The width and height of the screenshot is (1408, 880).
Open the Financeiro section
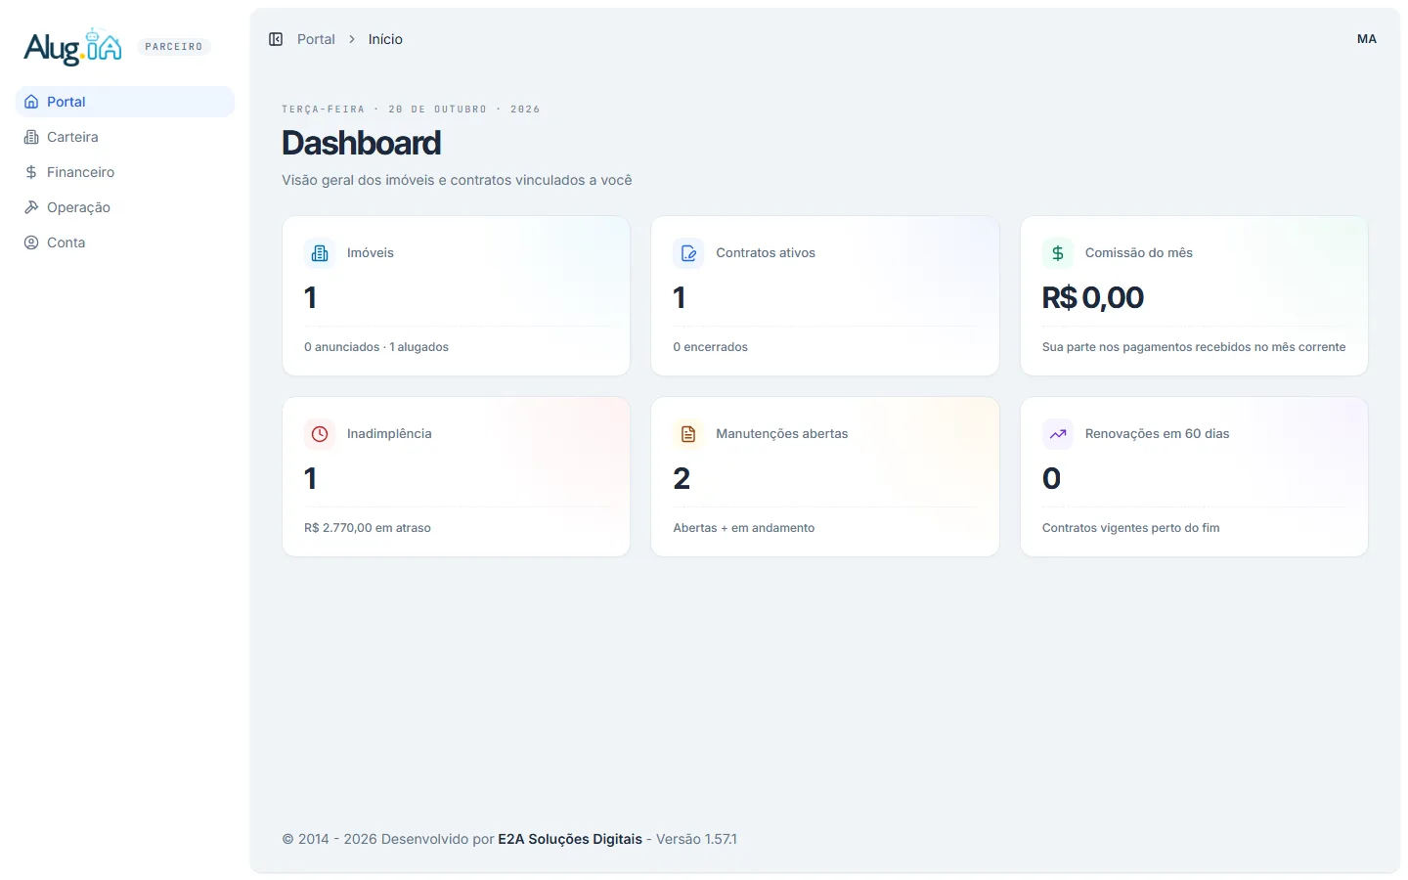click(125, 172)
